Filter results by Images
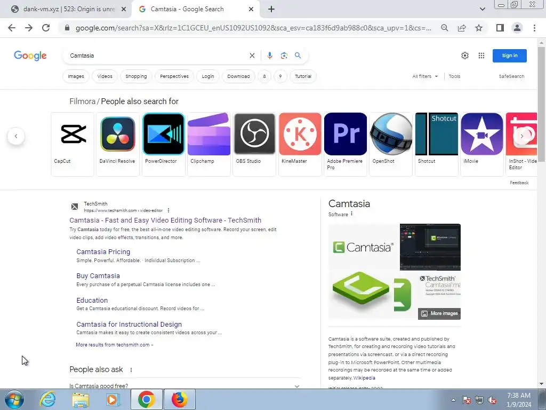Image resolution: width=546 pixels, height=410 pixels. (x=76, y=76)
